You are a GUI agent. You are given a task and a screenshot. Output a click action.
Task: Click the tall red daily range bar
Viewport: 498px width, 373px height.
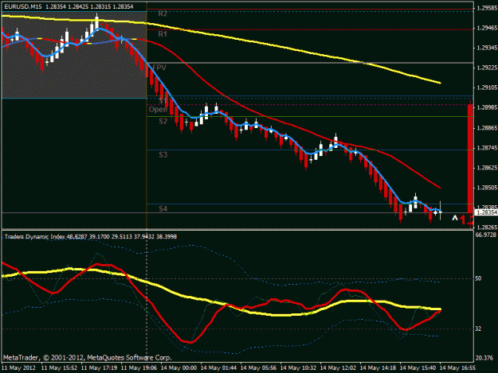click(x=470, y=158)
